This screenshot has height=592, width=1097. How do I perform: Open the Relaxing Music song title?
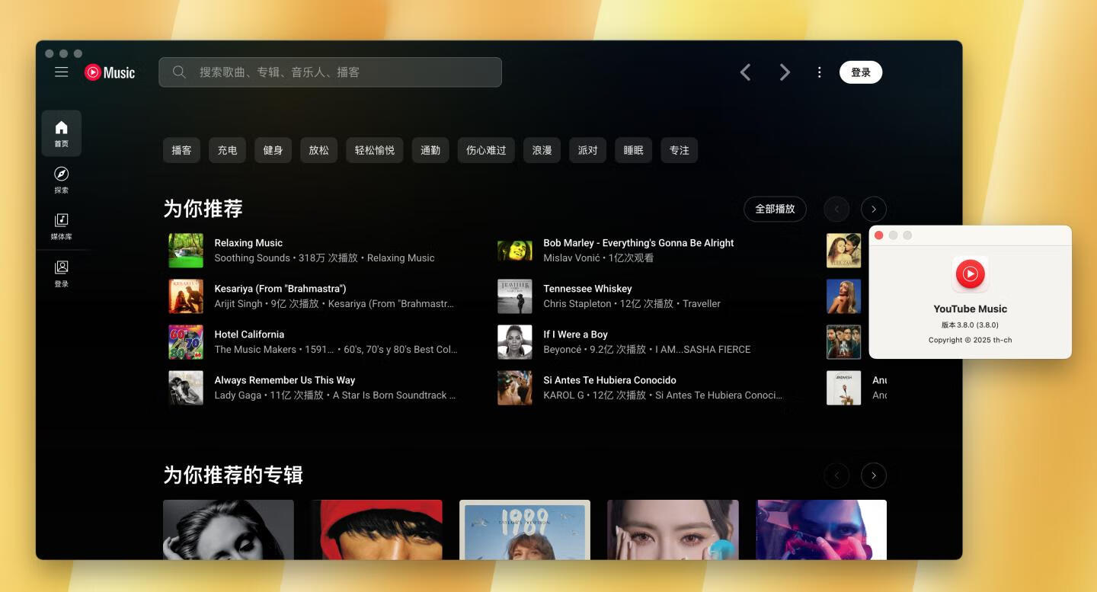tap(248, 243)
